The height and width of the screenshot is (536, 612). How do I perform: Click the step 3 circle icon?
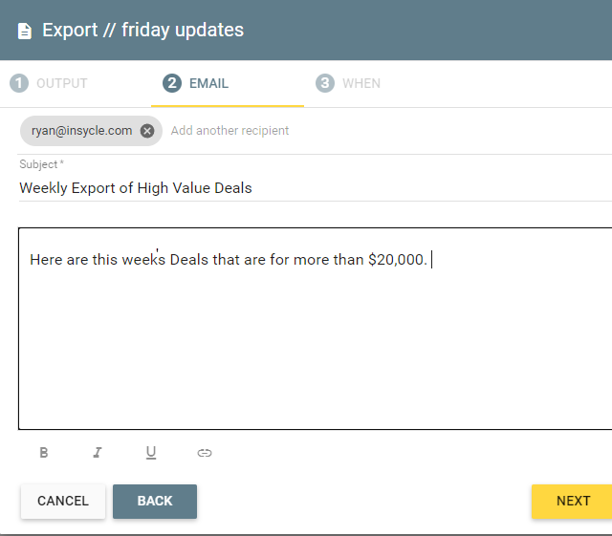325,83
